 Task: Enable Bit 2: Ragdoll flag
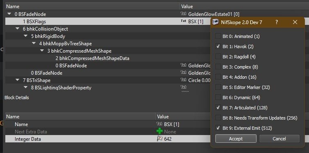(x=218, y=57)
